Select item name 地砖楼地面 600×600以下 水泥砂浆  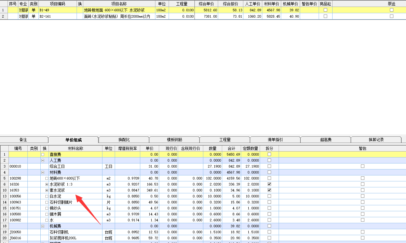tap(114, 10)
